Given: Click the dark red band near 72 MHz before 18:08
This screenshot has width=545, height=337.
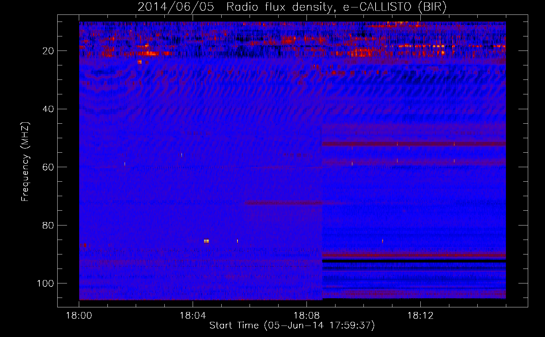Looking at the screenshot, I should [x=284, y=203].
